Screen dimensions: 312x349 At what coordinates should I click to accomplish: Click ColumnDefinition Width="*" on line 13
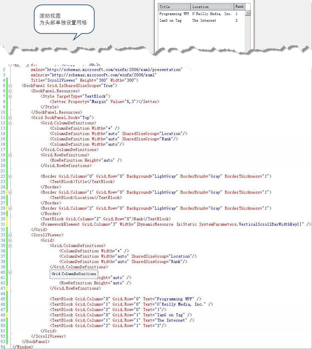(85, 128)
